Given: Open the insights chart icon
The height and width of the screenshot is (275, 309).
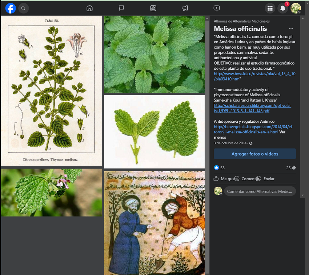Looking at the screenshot, I should point(153,8).
